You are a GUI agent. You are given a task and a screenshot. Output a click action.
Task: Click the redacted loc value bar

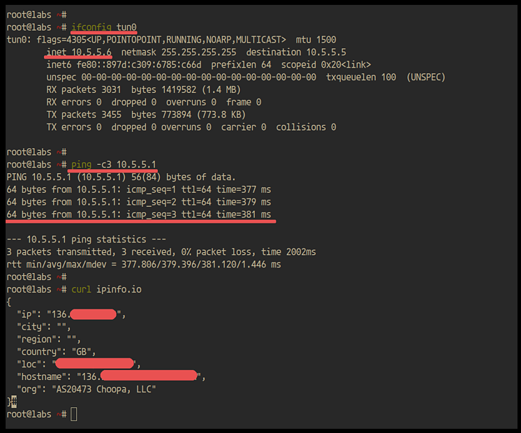click(94, 363)
